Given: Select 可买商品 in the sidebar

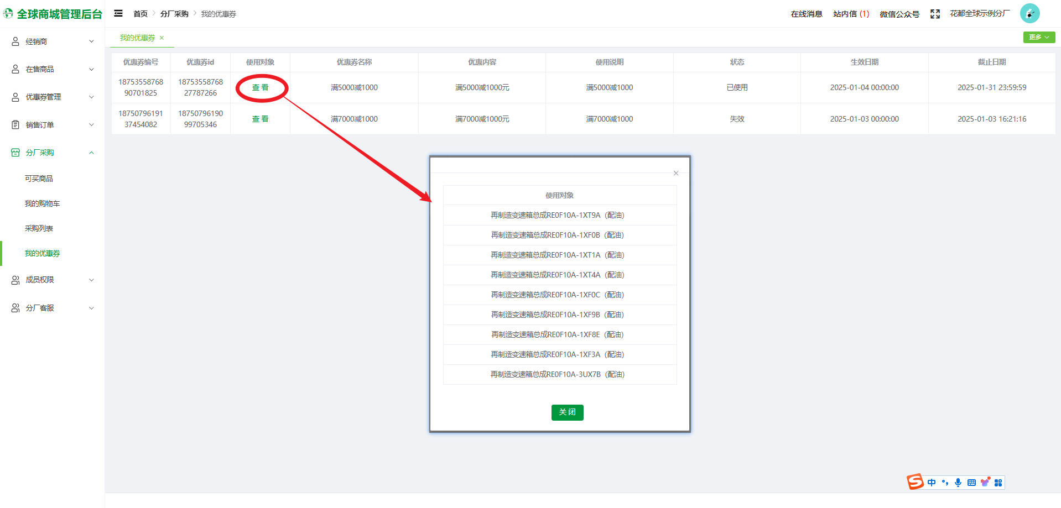Looking at the screenshot, I should coord(39,179).
